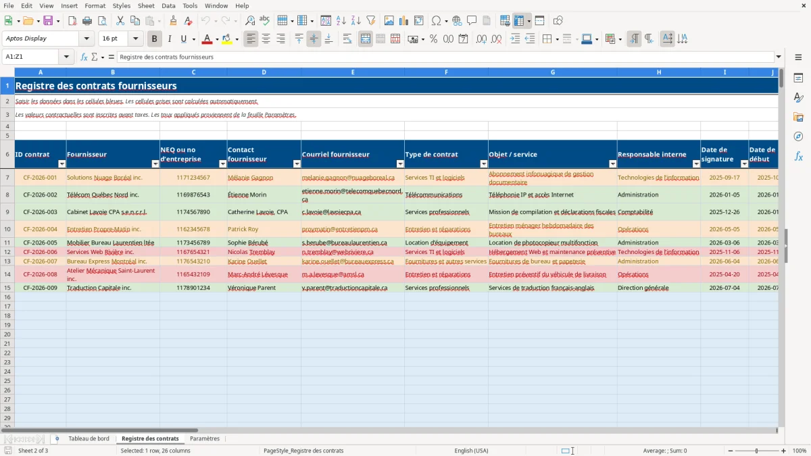
Task: Switch to the Tableau de bord tab
Action: coord(89,439)
